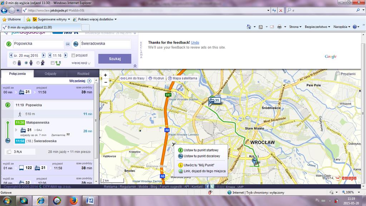Switch to Odjazdy tab
Image resolution: width=366 pixels, height=206 pixels.
coord(50,74)
